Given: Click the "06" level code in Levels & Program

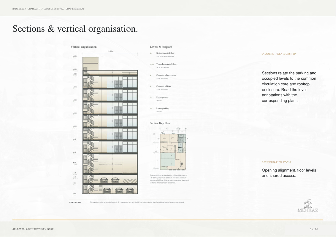Looking at the screenshot, I should coord(151,53).
